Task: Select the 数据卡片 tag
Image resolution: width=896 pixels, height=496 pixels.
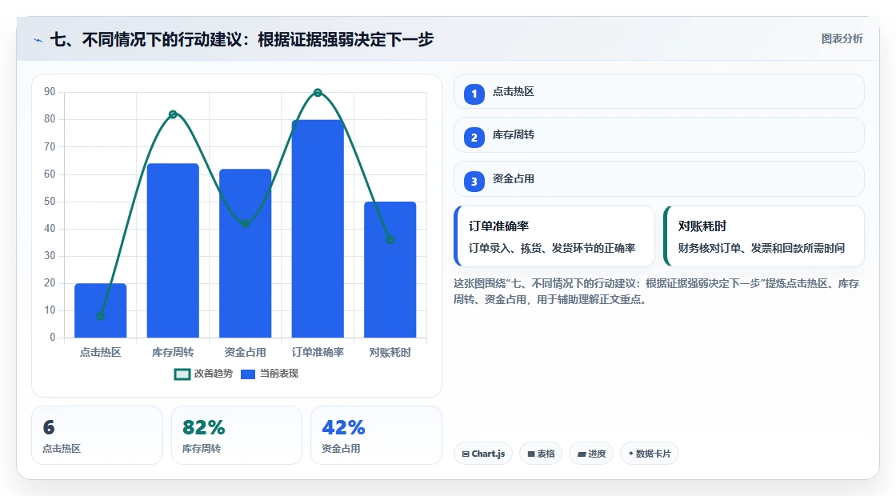Action: (x=649, y=454)
